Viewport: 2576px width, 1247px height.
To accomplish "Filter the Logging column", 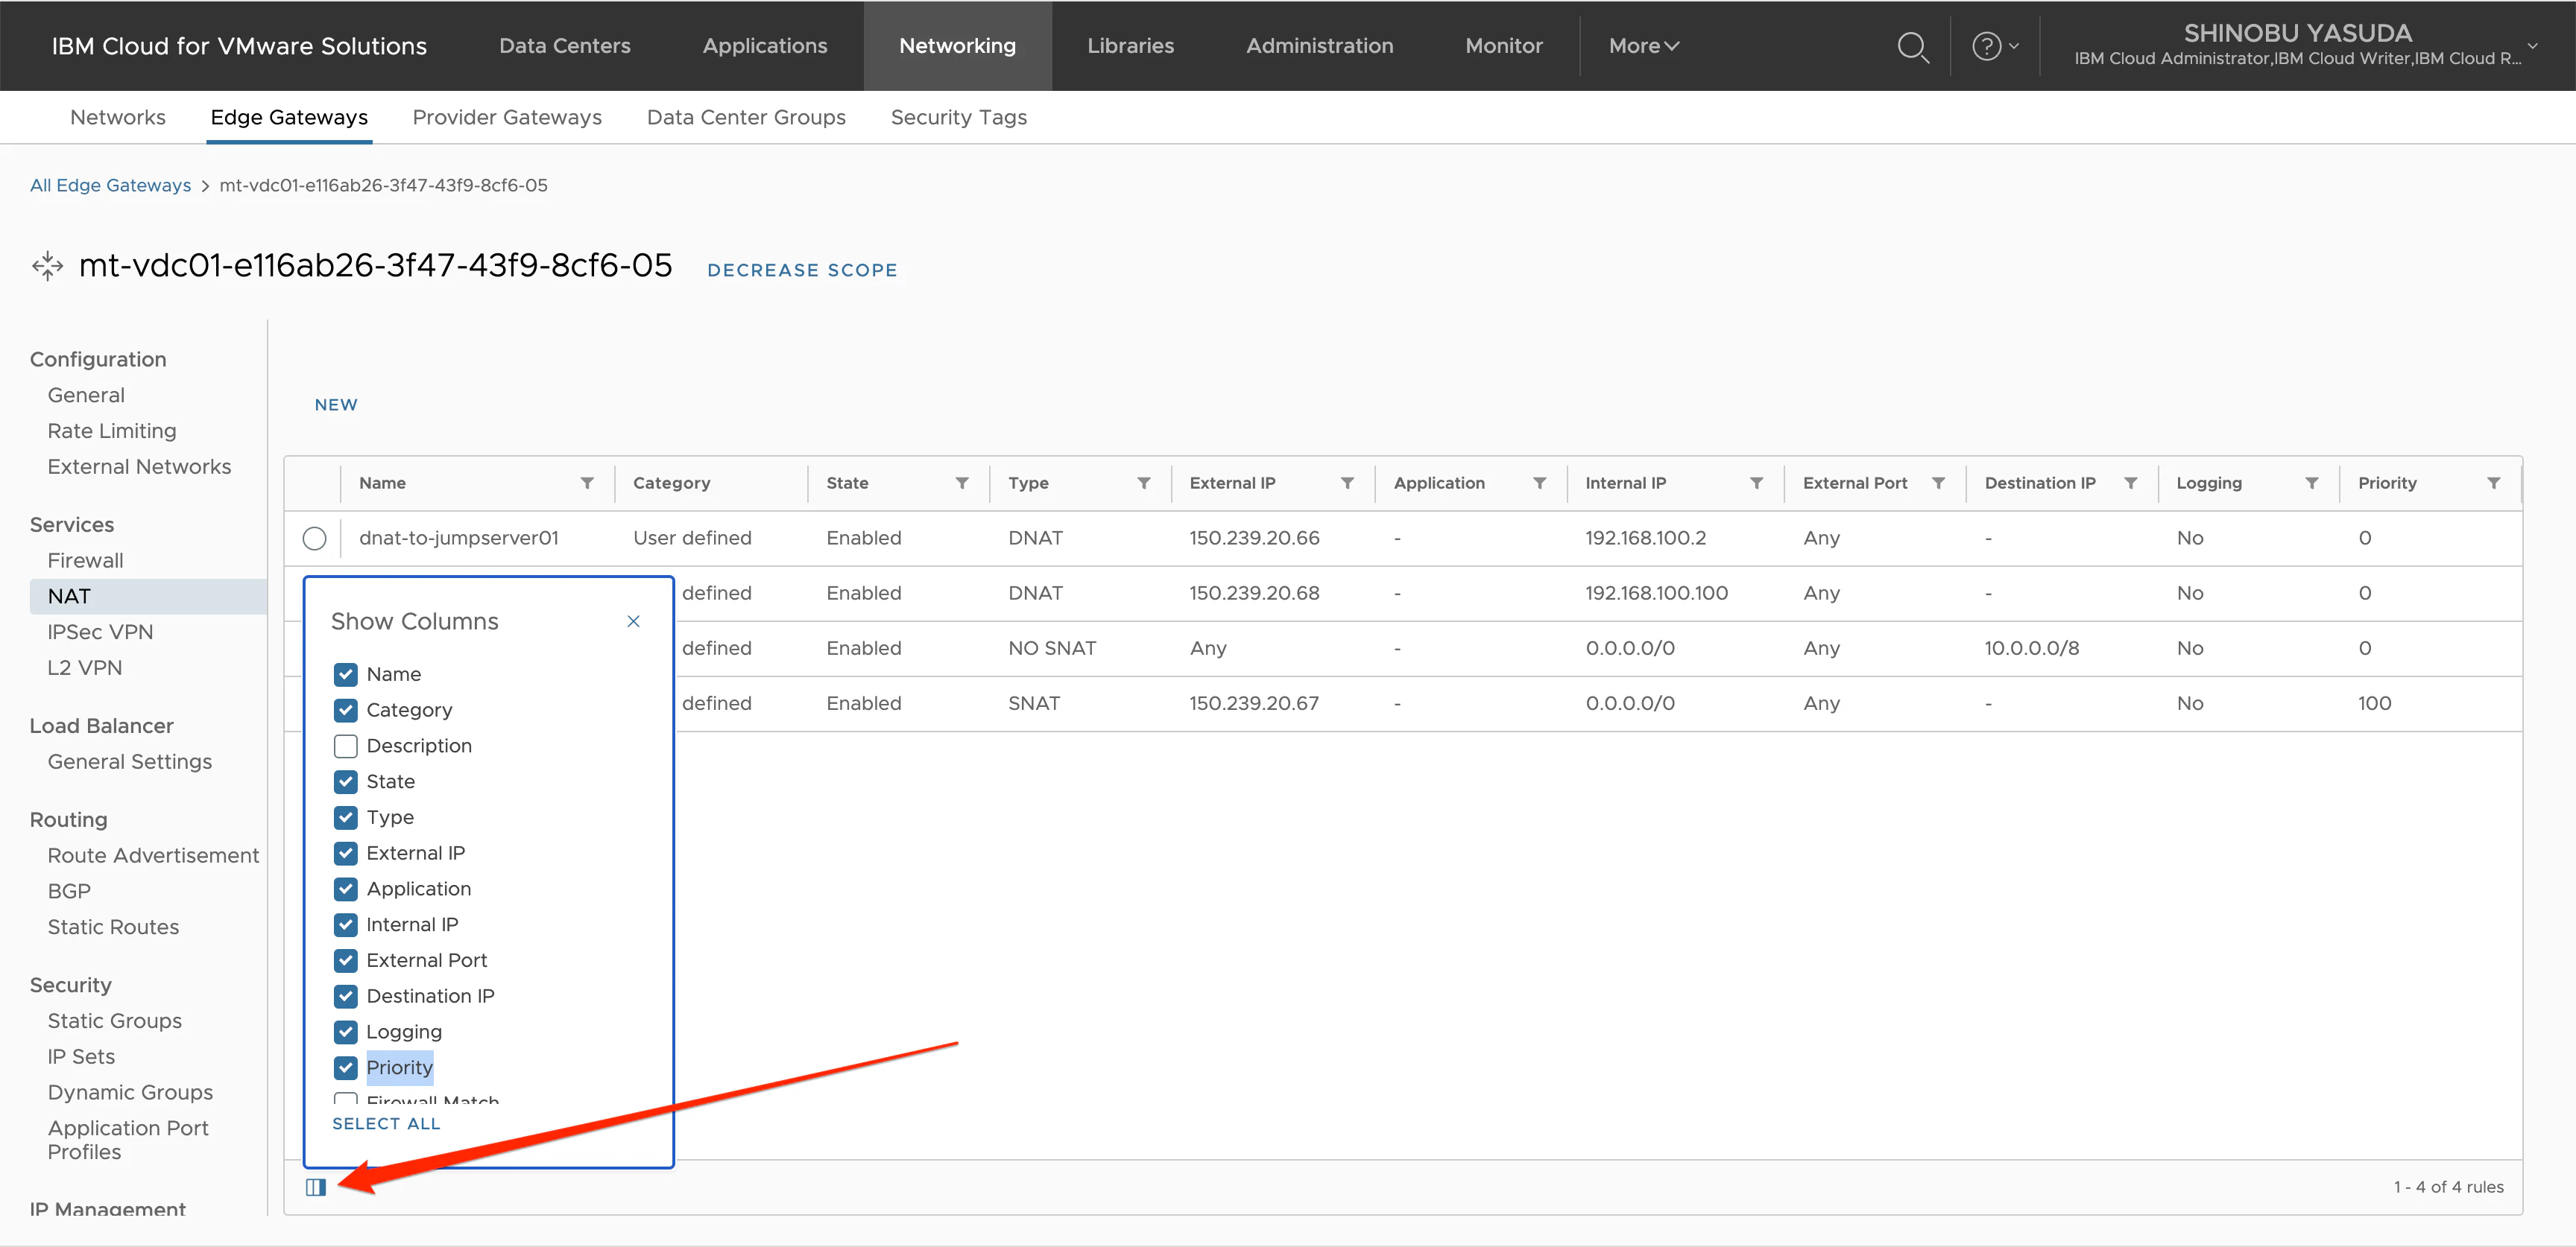I will tap(2311, 483).
